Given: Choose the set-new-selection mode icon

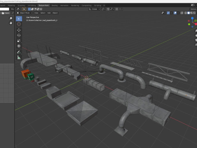Looking at the screenshot, I should (30, 9).
